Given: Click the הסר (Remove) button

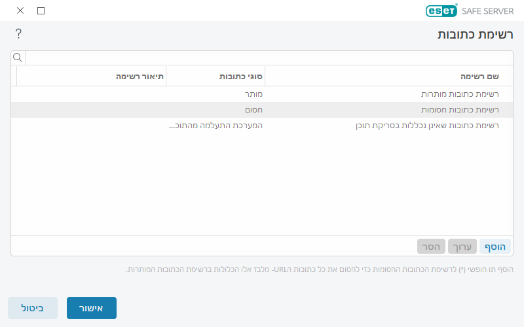Looking at the screenshot, I should point(431,247).
